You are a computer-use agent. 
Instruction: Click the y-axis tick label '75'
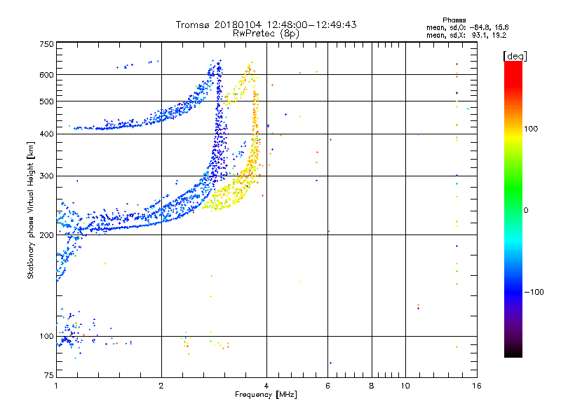[x=49, y=375]
